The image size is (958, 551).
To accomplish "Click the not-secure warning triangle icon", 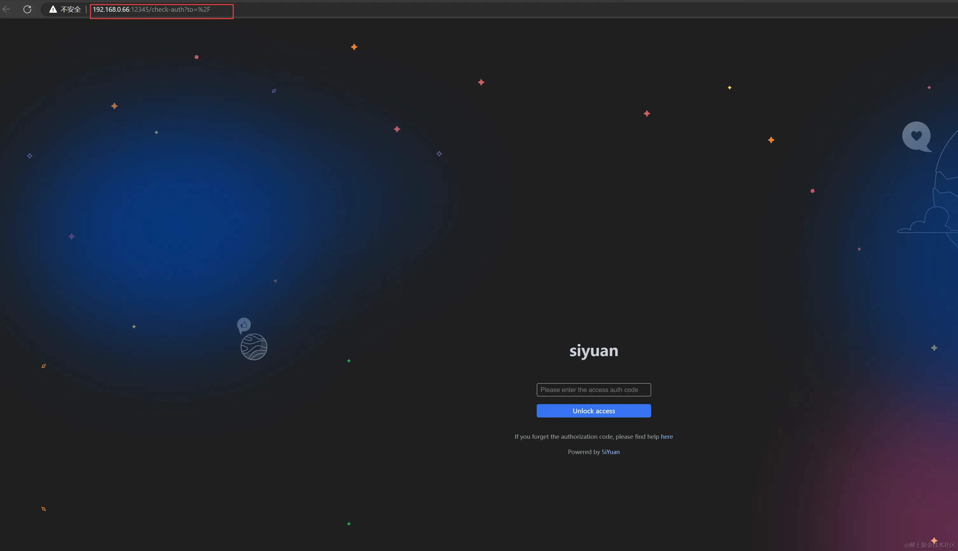I will 53,10.
